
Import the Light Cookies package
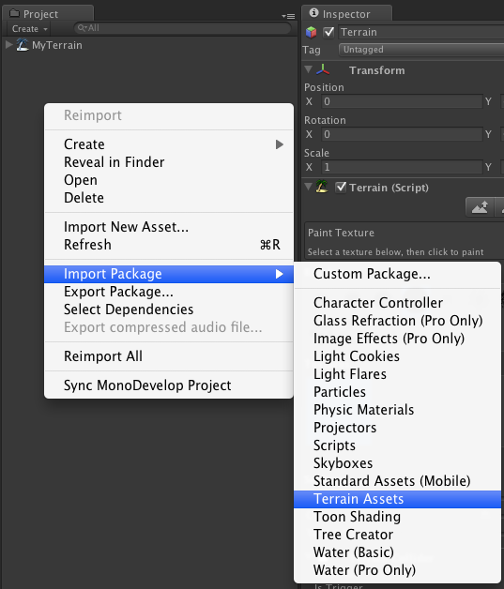coord(397,356)
